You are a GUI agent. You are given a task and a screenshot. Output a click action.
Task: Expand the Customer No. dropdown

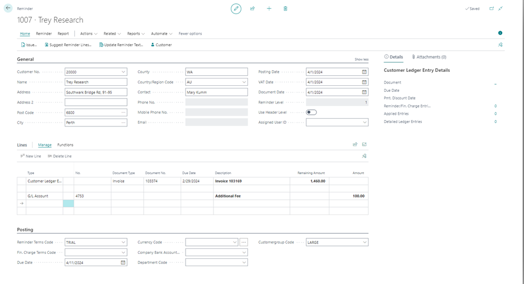123,72
